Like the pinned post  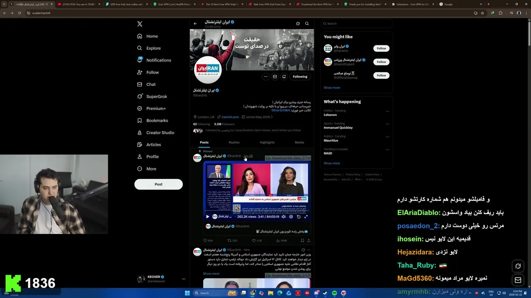(x=257, y=240)
